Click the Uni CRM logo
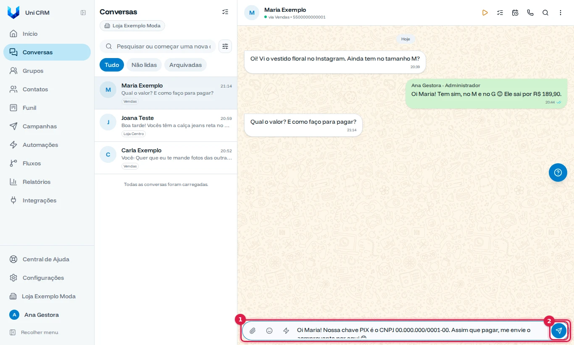Screen dimensions: 574x345 click(13, 13)
